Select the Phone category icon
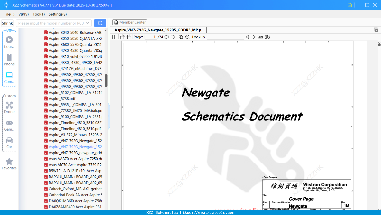Viewport: 381px width, 215px height. pos(9,60)
